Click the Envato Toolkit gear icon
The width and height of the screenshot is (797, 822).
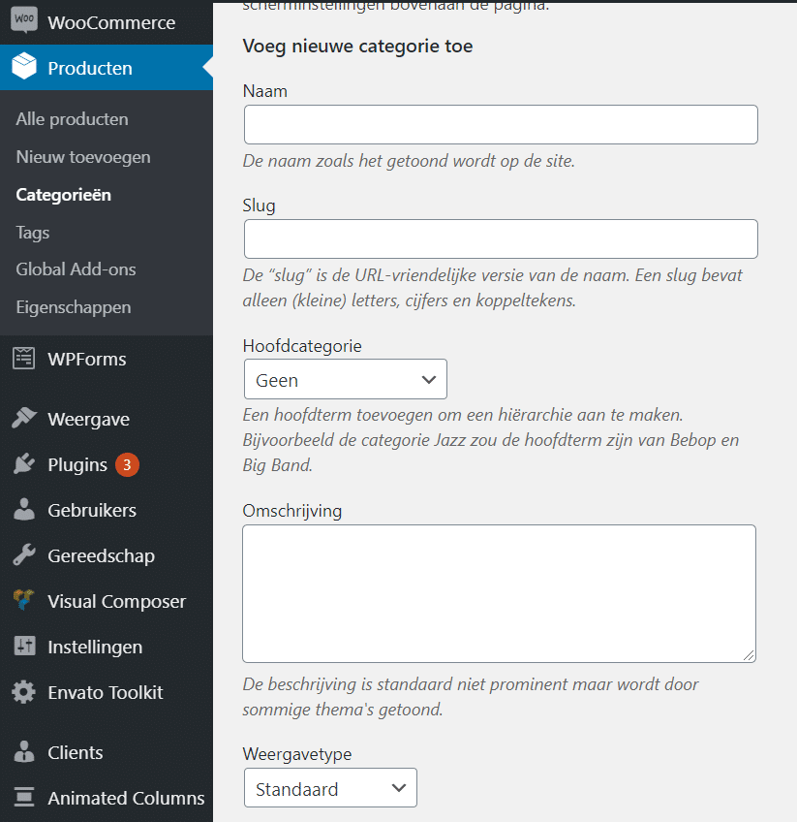(x=24, y=692)
